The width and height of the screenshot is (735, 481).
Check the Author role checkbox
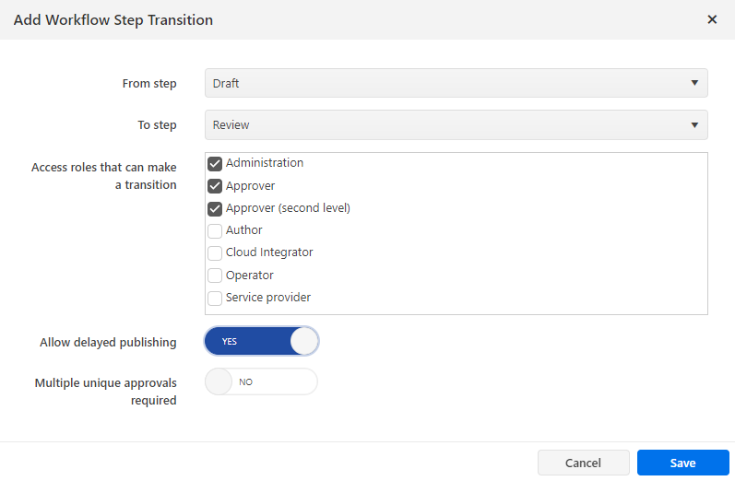click(215, 231)
